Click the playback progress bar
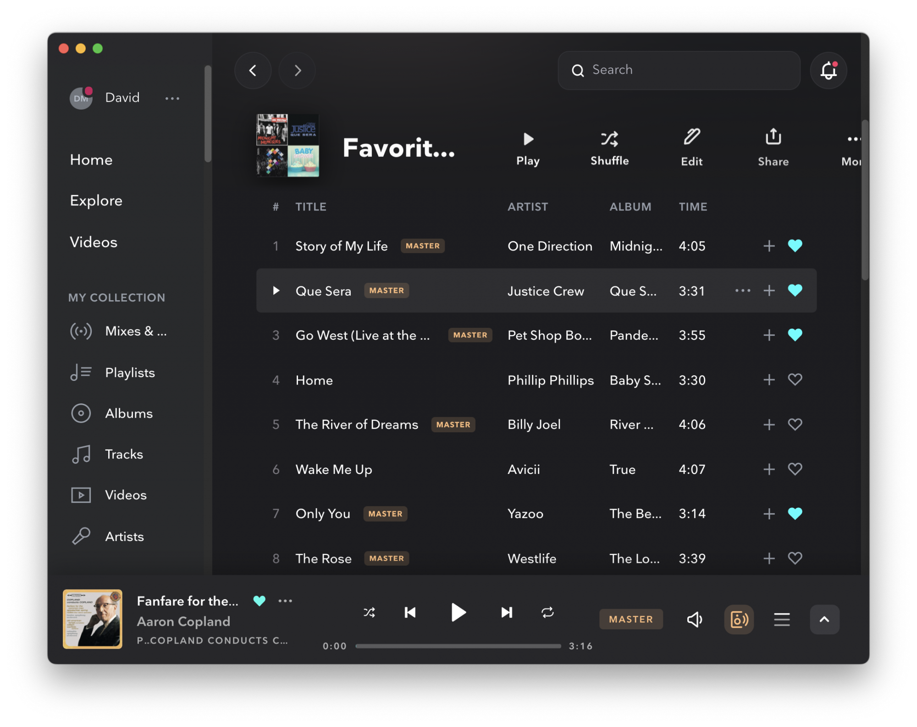917x727 pixels. coord(458,646)
